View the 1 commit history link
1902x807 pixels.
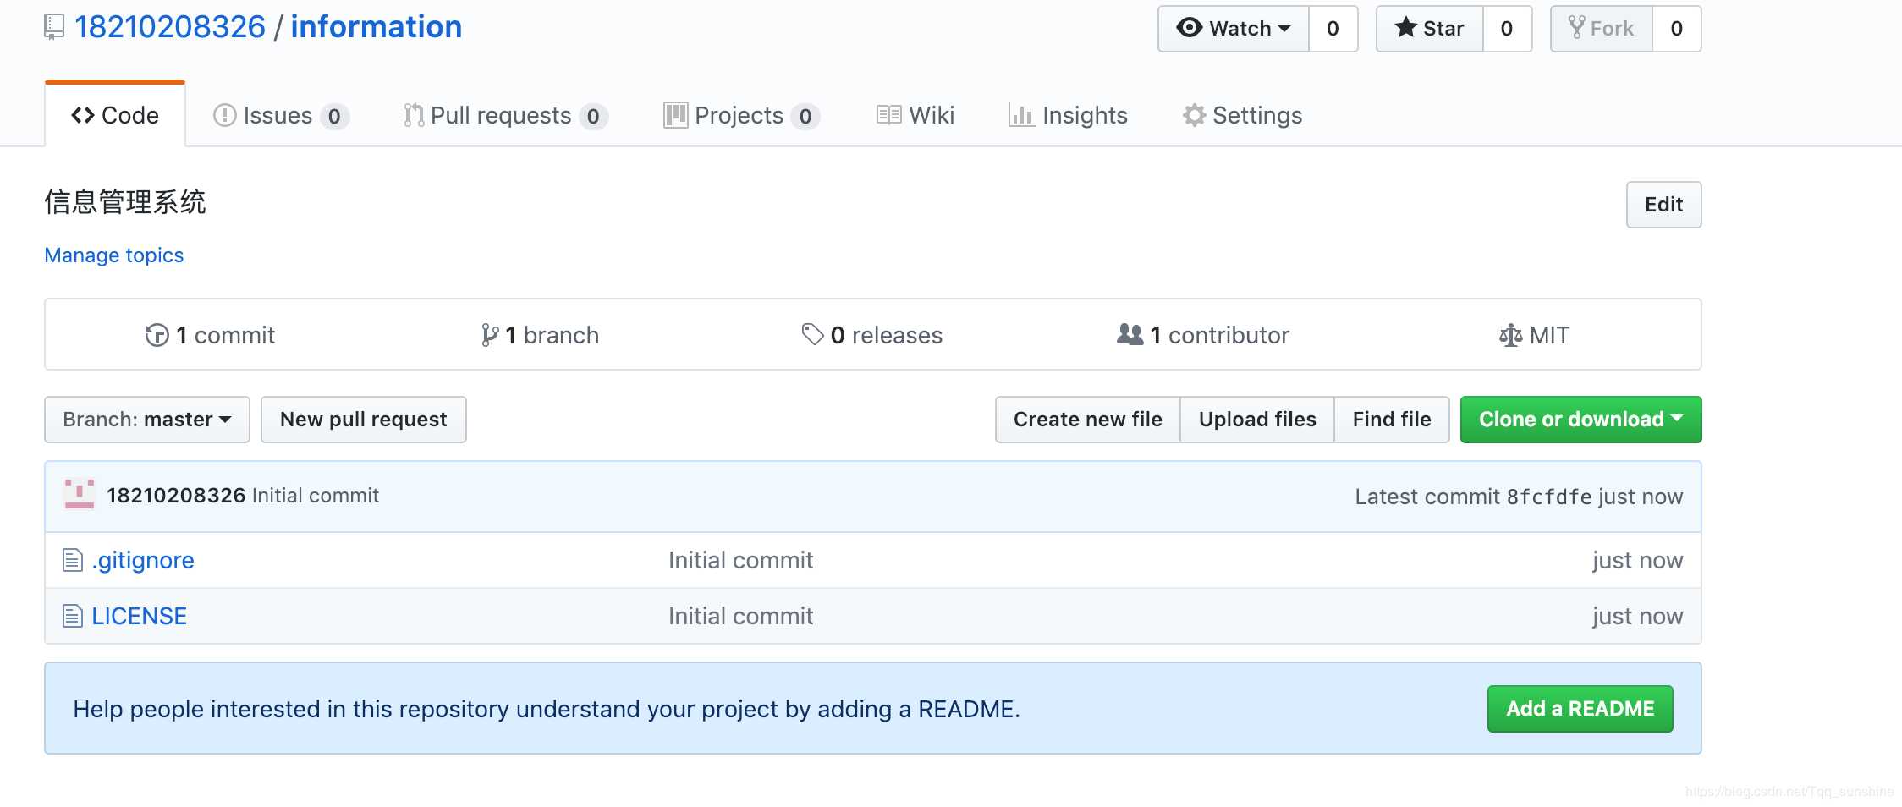click(x=210, y=335)
